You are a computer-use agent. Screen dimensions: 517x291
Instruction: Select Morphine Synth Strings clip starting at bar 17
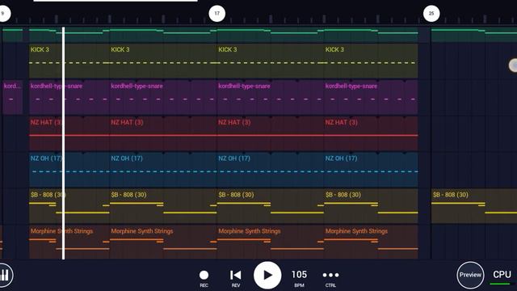point(271,242)
